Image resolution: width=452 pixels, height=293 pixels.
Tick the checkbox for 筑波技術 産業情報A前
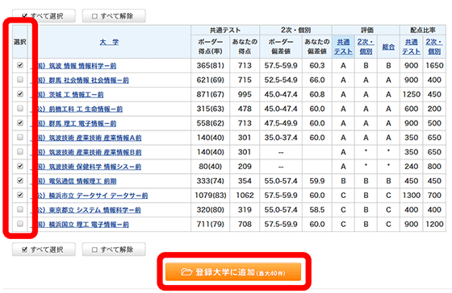point(20,137)
